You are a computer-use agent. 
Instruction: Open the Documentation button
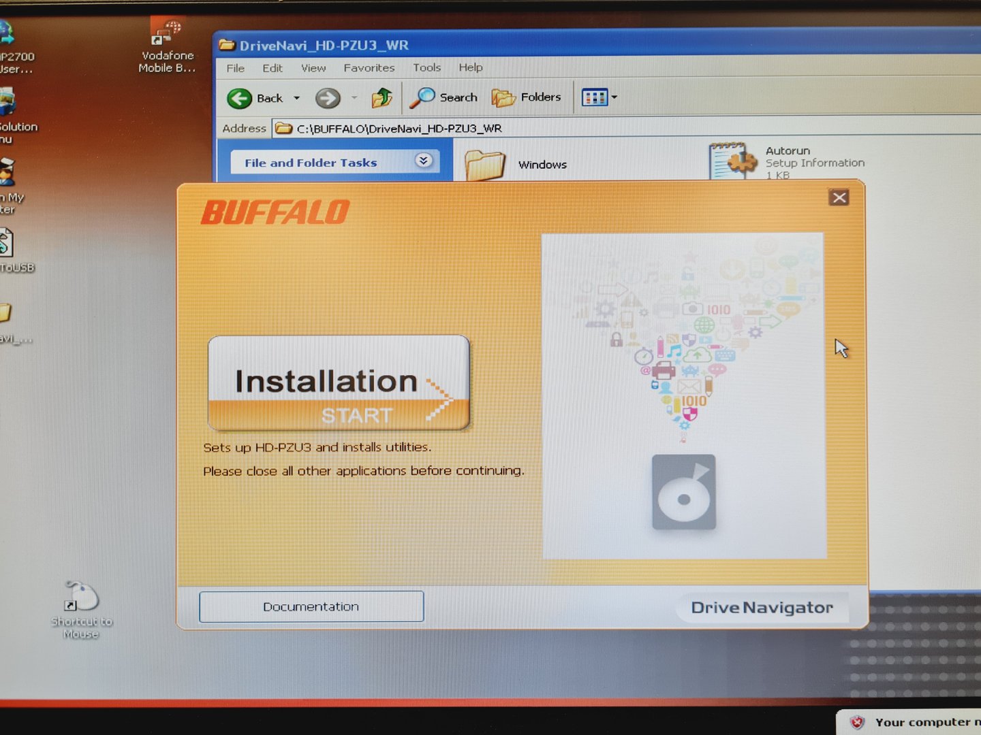(311, 606)
